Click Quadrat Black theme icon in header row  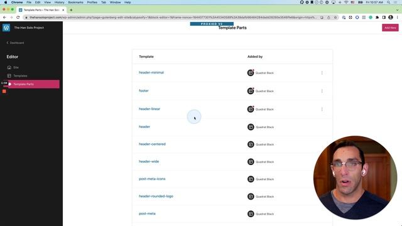click(x=251, y=127)
